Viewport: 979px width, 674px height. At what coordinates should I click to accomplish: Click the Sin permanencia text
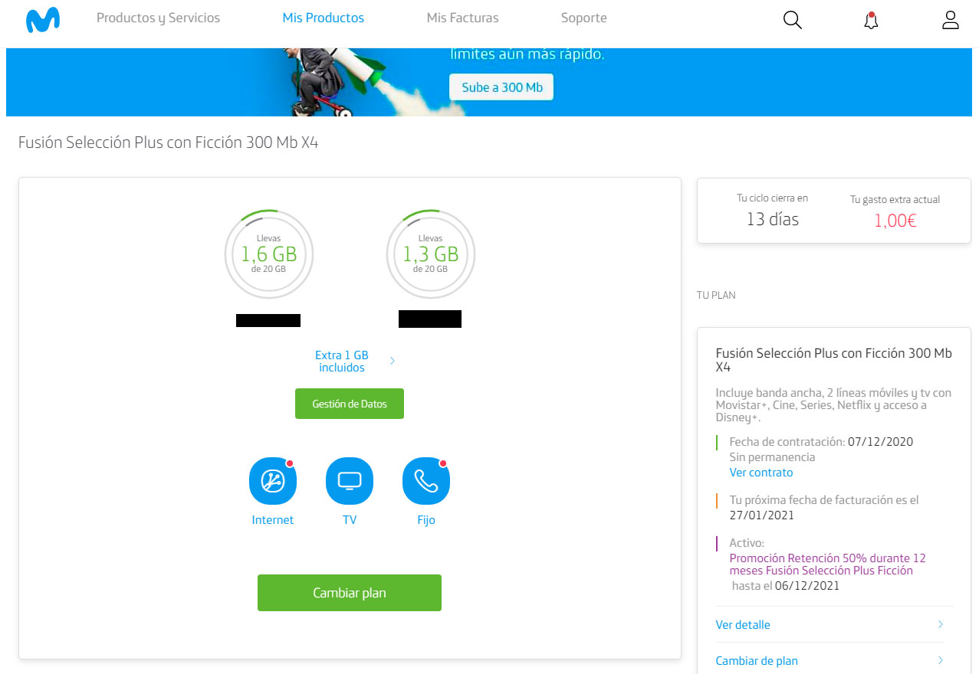[x=772, y=457]
